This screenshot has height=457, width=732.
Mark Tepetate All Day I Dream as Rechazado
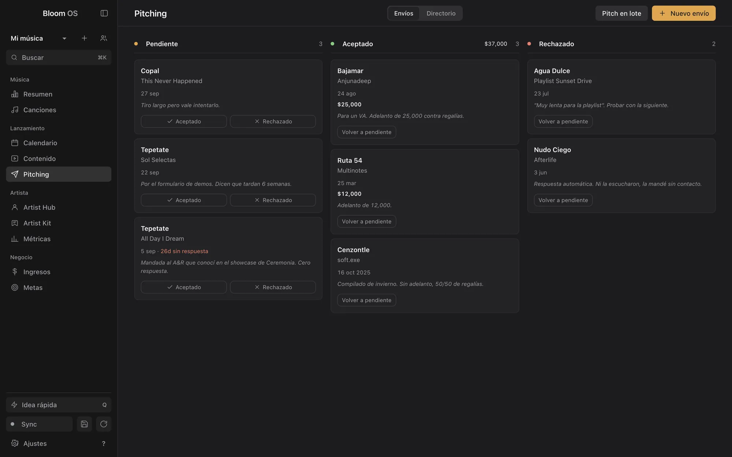pos(273,287)
